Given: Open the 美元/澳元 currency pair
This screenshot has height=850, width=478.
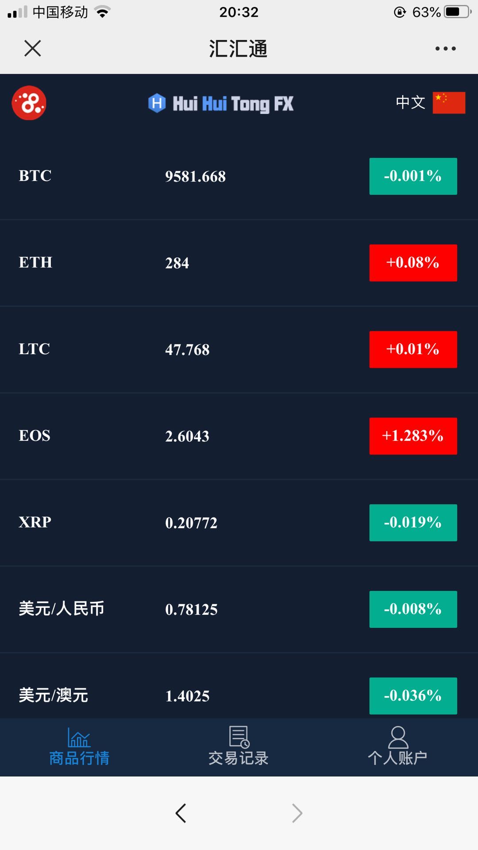Looking at the screenshot, I should (x=54, y=695).
